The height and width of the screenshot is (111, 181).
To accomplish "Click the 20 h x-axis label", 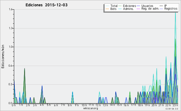I will pyautogui.click(x=154, y=105).
